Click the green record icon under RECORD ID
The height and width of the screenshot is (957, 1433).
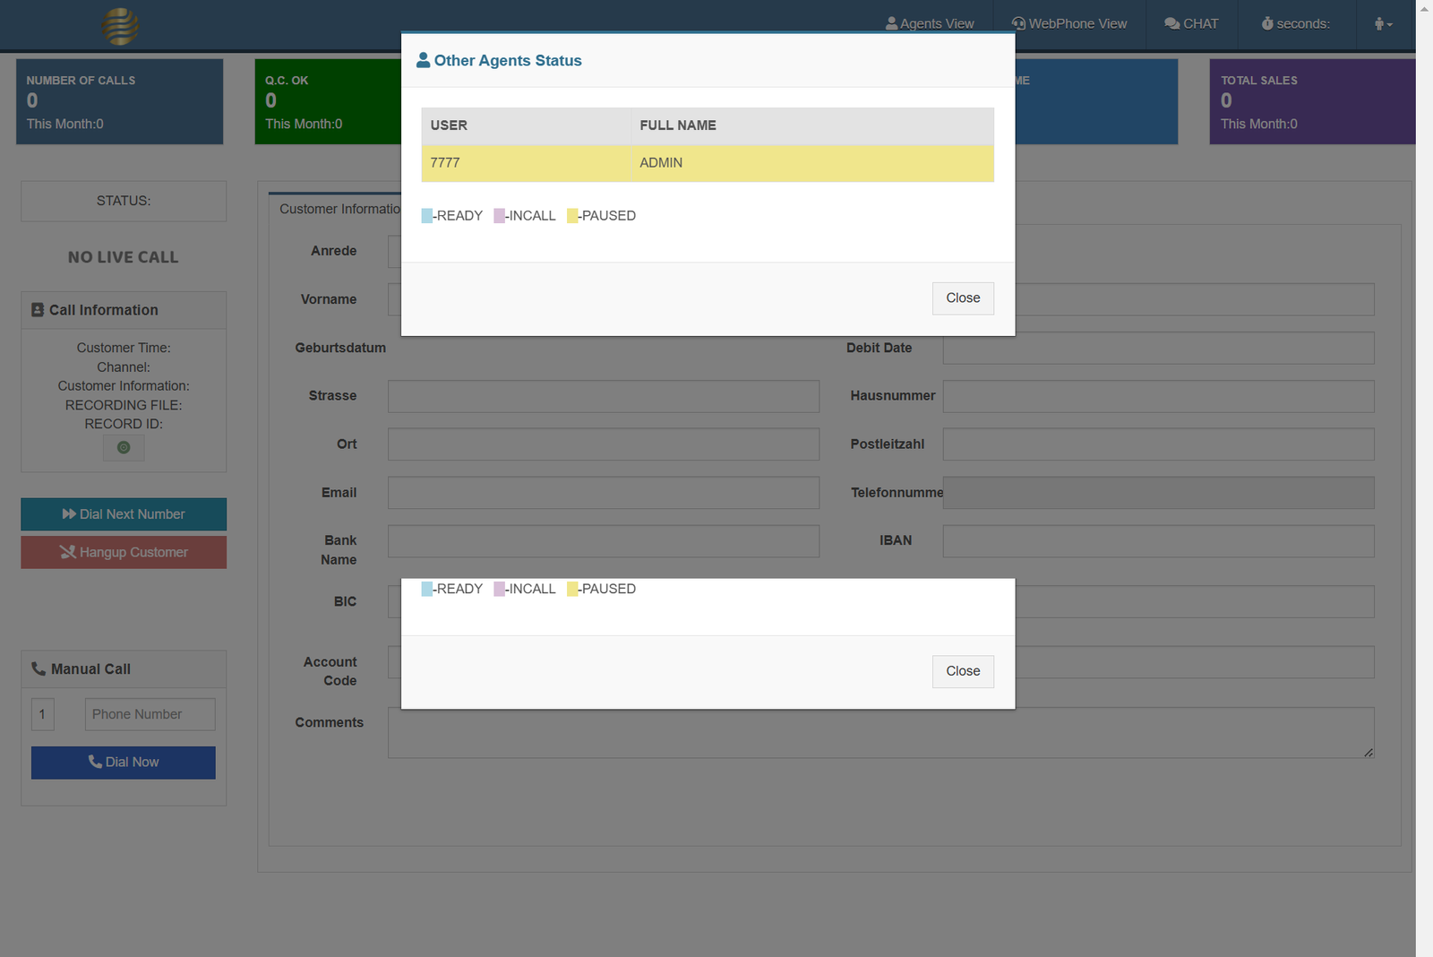[x=124, y=448]
